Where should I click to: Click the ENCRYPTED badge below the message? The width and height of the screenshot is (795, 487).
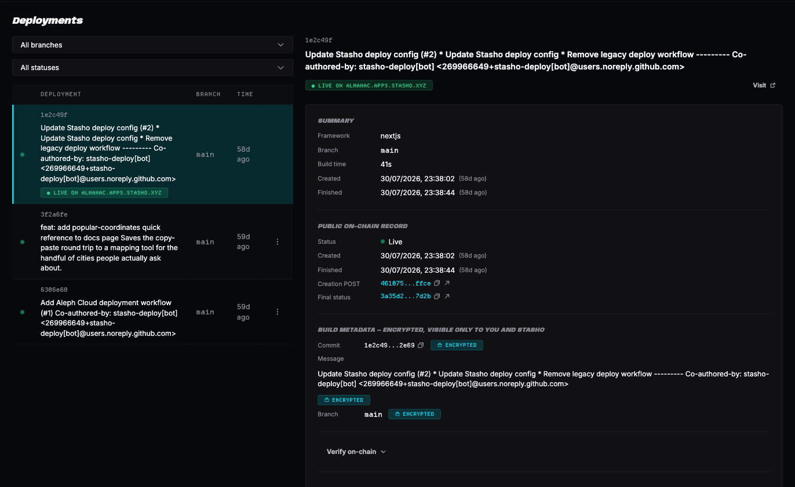pos(344,400)
